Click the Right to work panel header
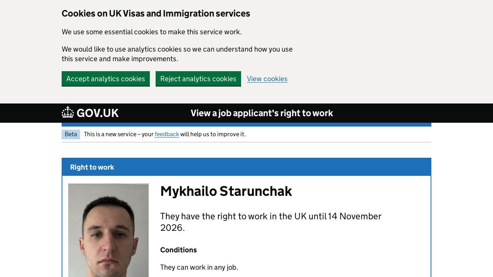The width and height of the screenshot is (493, 277). (x=92, y=167)
